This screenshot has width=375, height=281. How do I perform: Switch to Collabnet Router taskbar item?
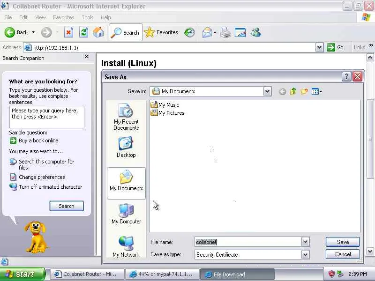coord(88,274)
